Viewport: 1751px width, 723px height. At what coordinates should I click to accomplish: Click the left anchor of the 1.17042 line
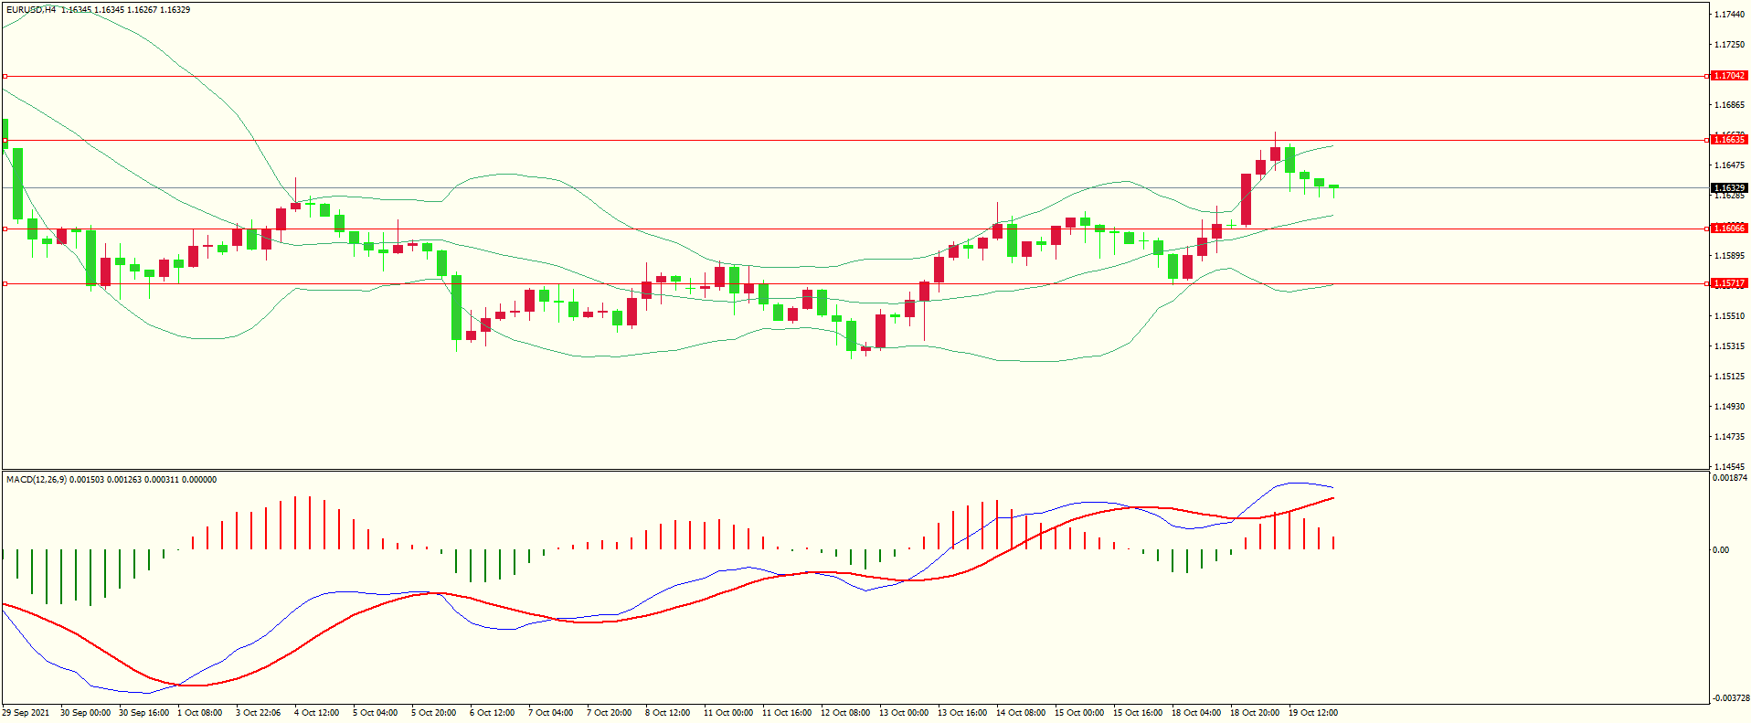click(5, 76)
